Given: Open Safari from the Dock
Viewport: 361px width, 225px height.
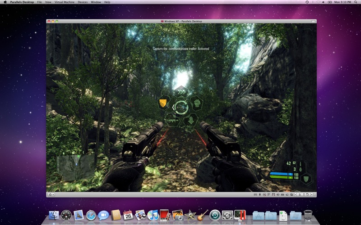Looking at the screenshot, I should pos(91,216).
